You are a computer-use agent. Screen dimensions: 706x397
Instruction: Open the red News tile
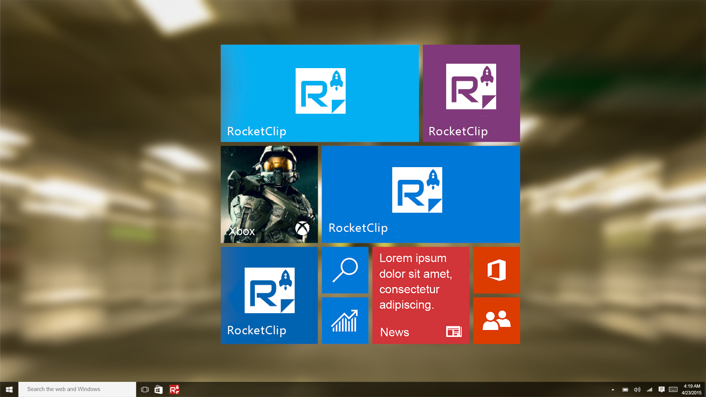click(x=421, y=295)
